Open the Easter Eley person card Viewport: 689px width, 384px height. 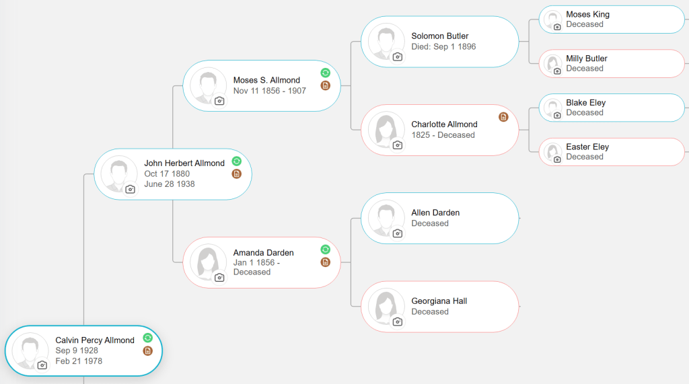pyautogui.click(x=612, y=152)
